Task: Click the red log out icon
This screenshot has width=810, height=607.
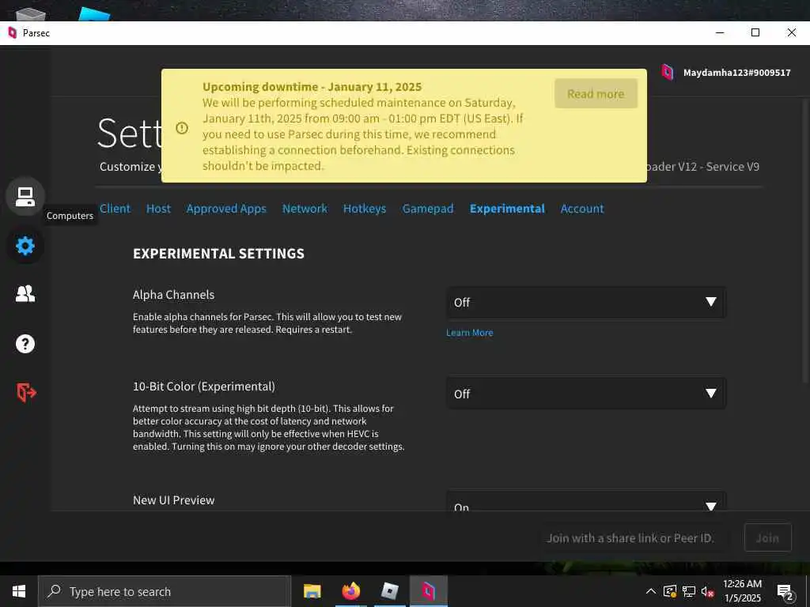Action: coord(26,392)
